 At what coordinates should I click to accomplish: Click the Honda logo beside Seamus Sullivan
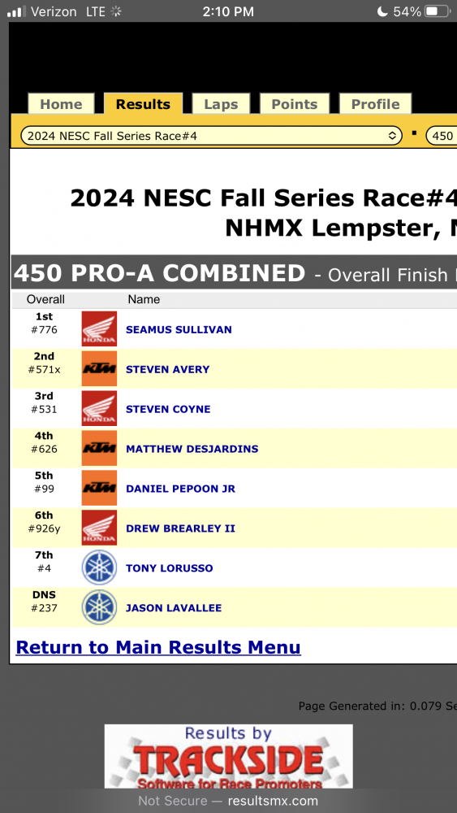point(99,328)
